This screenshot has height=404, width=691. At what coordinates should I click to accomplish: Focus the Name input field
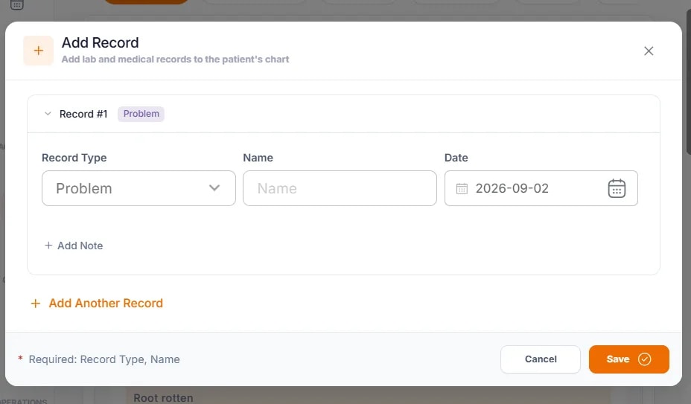340,188
